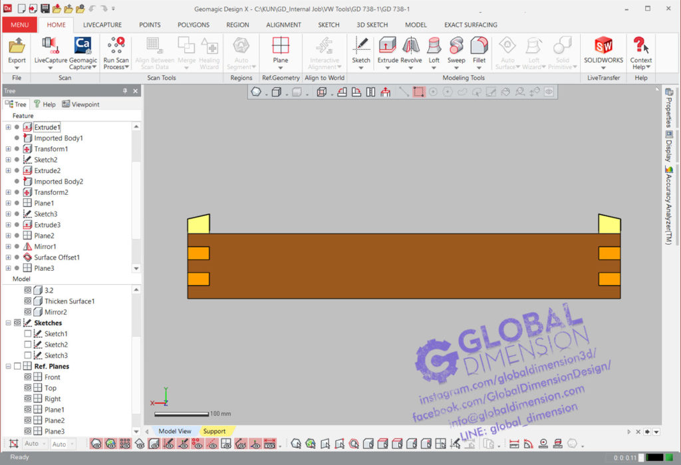Close the Tree panel

[136, 91]
